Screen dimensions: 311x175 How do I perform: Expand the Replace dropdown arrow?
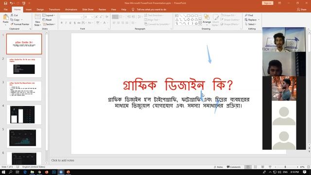pos(259,20)
